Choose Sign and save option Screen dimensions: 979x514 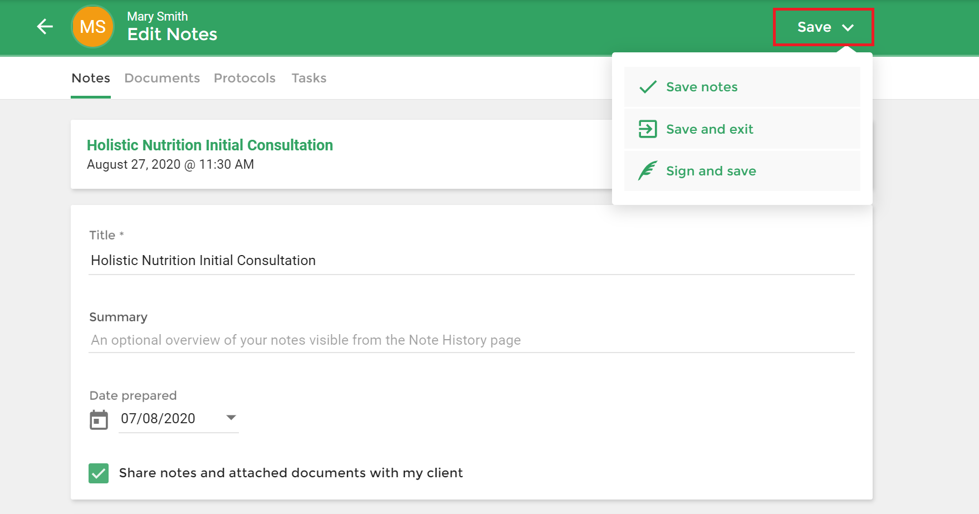pos(742,171)
